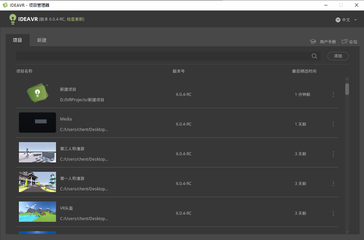The image size is (364, 240).
Task: Click the forum chat bubbles icon
Action: (x=345, y=42)
